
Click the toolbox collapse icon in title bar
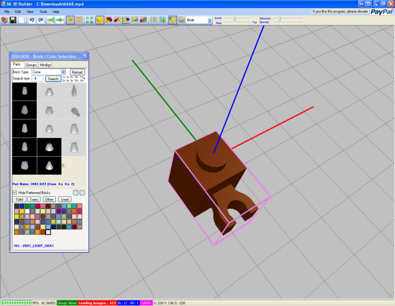(x=85, y=56)
